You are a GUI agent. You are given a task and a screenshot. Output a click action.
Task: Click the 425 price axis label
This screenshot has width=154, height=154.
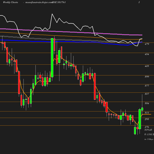click(x=147, y=66)
